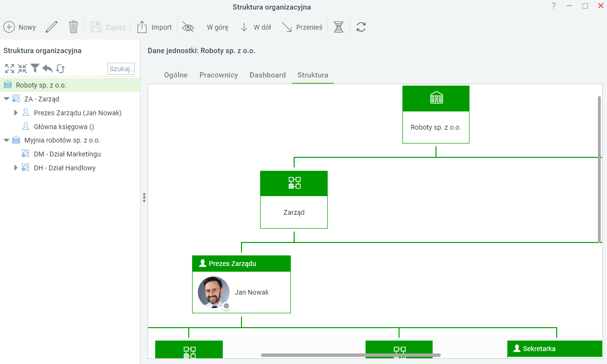Expand Prezes Zarządu (Jan Nowak) node

point(16,113)
